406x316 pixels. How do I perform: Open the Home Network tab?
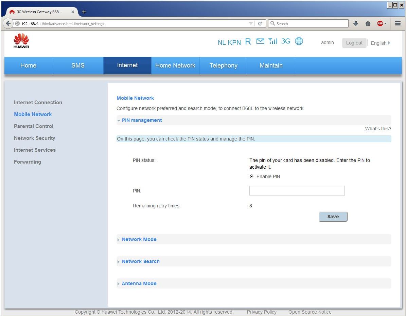pyautogui.click(x=175, y=66)
